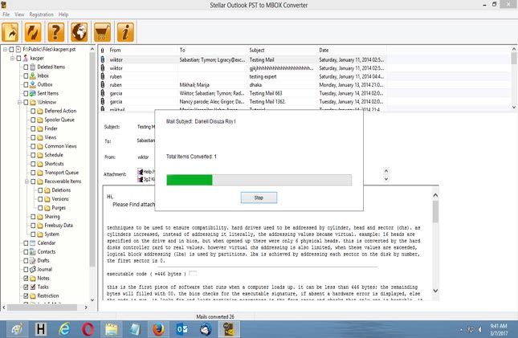The height and width of the screenshot is (338, 518).
Task: Open the View menu
Action: (x=19, y=14)
